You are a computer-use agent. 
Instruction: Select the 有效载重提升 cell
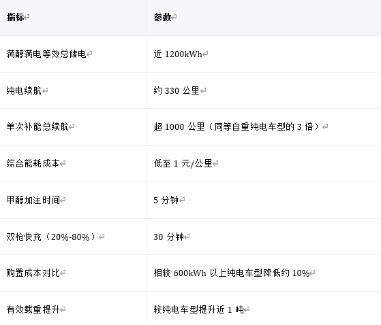coord(73,308)
